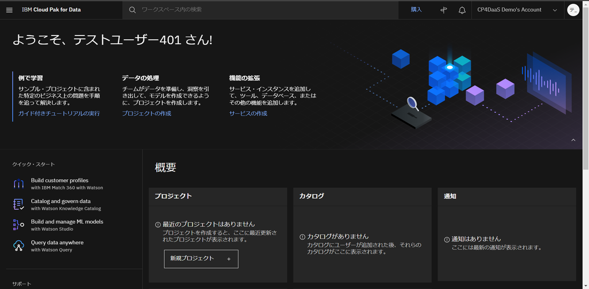Click the plus icon on 新規プロジェクト button
Screen dimensions: 589x289
(229, 259)
